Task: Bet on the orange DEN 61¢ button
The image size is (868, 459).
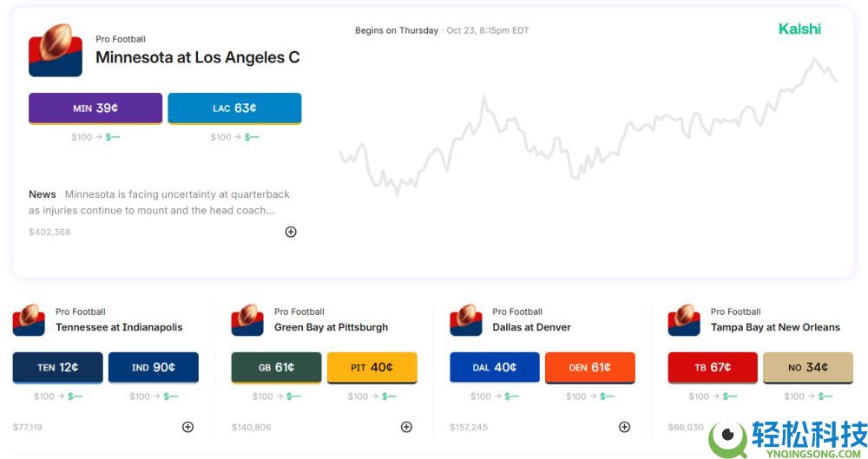Action: pos(590,367)
